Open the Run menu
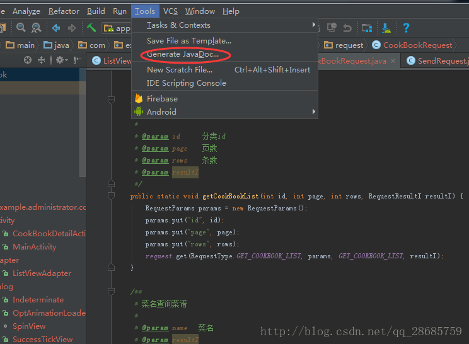Screen dimensions: 469x344 (x=120, y=11)
